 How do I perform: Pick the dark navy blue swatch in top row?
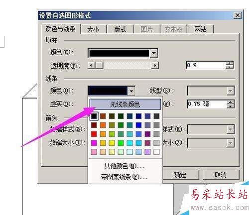click(x=138, y=116)
